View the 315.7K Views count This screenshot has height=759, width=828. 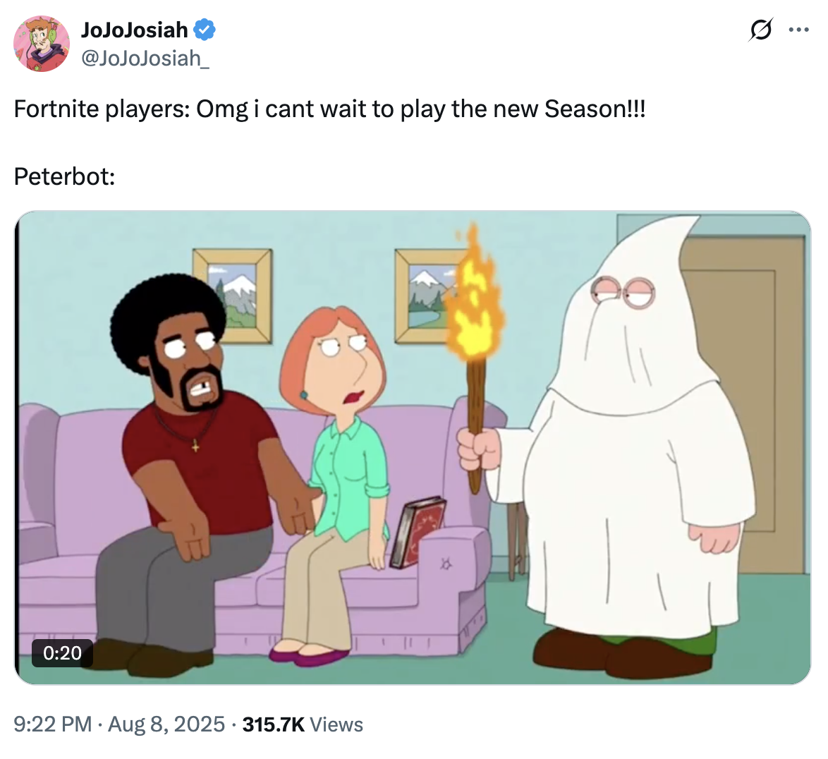click(x=303, y=724)
